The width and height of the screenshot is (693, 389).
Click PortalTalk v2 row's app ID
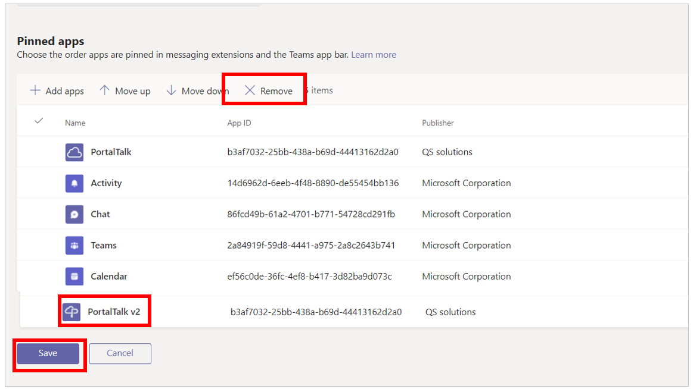(316, 312)
